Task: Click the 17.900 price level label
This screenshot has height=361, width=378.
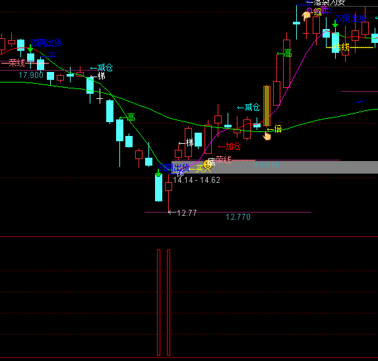Action: click(31, 75)
